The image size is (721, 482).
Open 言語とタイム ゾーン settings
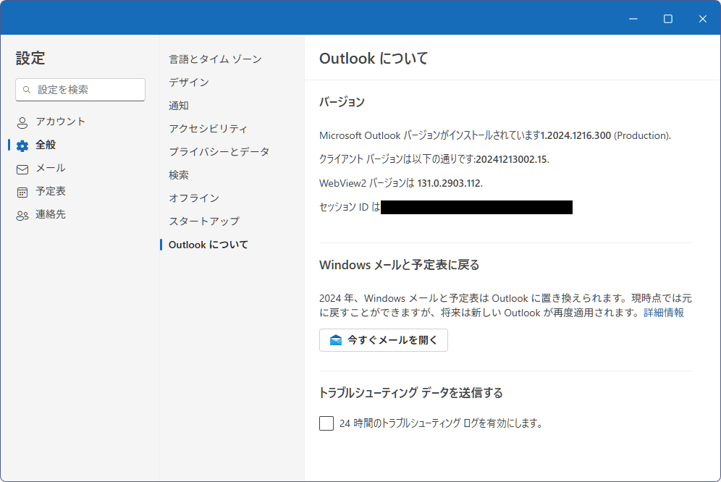pos(215,59)
